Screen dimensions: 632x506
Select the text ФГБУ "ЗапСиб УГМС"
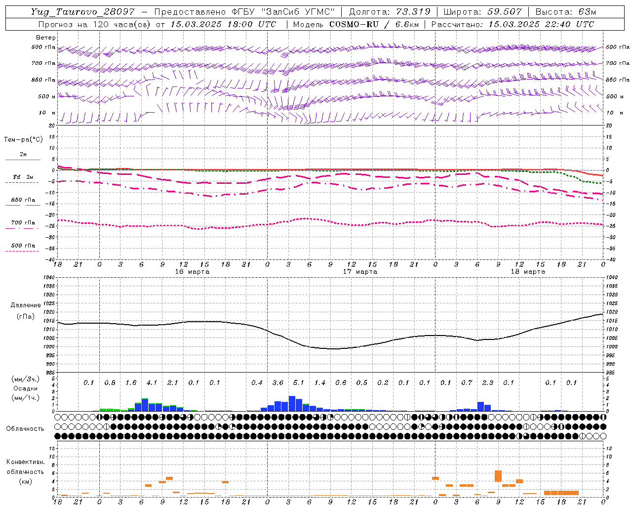tap(283, 12)
